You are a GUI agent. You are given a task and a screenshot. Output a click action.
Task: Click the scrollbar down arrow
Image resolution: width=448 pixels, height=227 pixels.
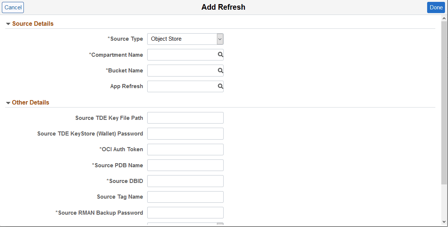(444, 223)
